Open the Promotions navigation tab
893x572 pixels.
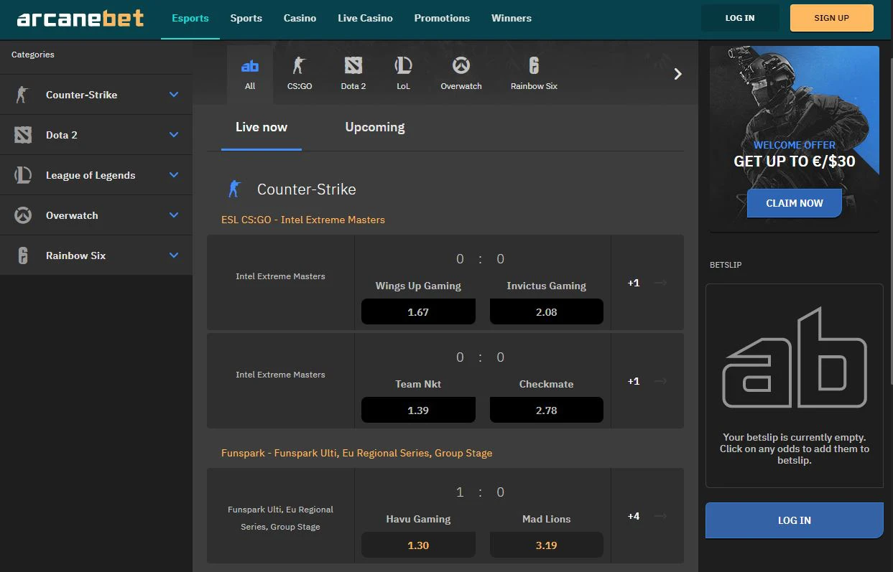[442, 18]
